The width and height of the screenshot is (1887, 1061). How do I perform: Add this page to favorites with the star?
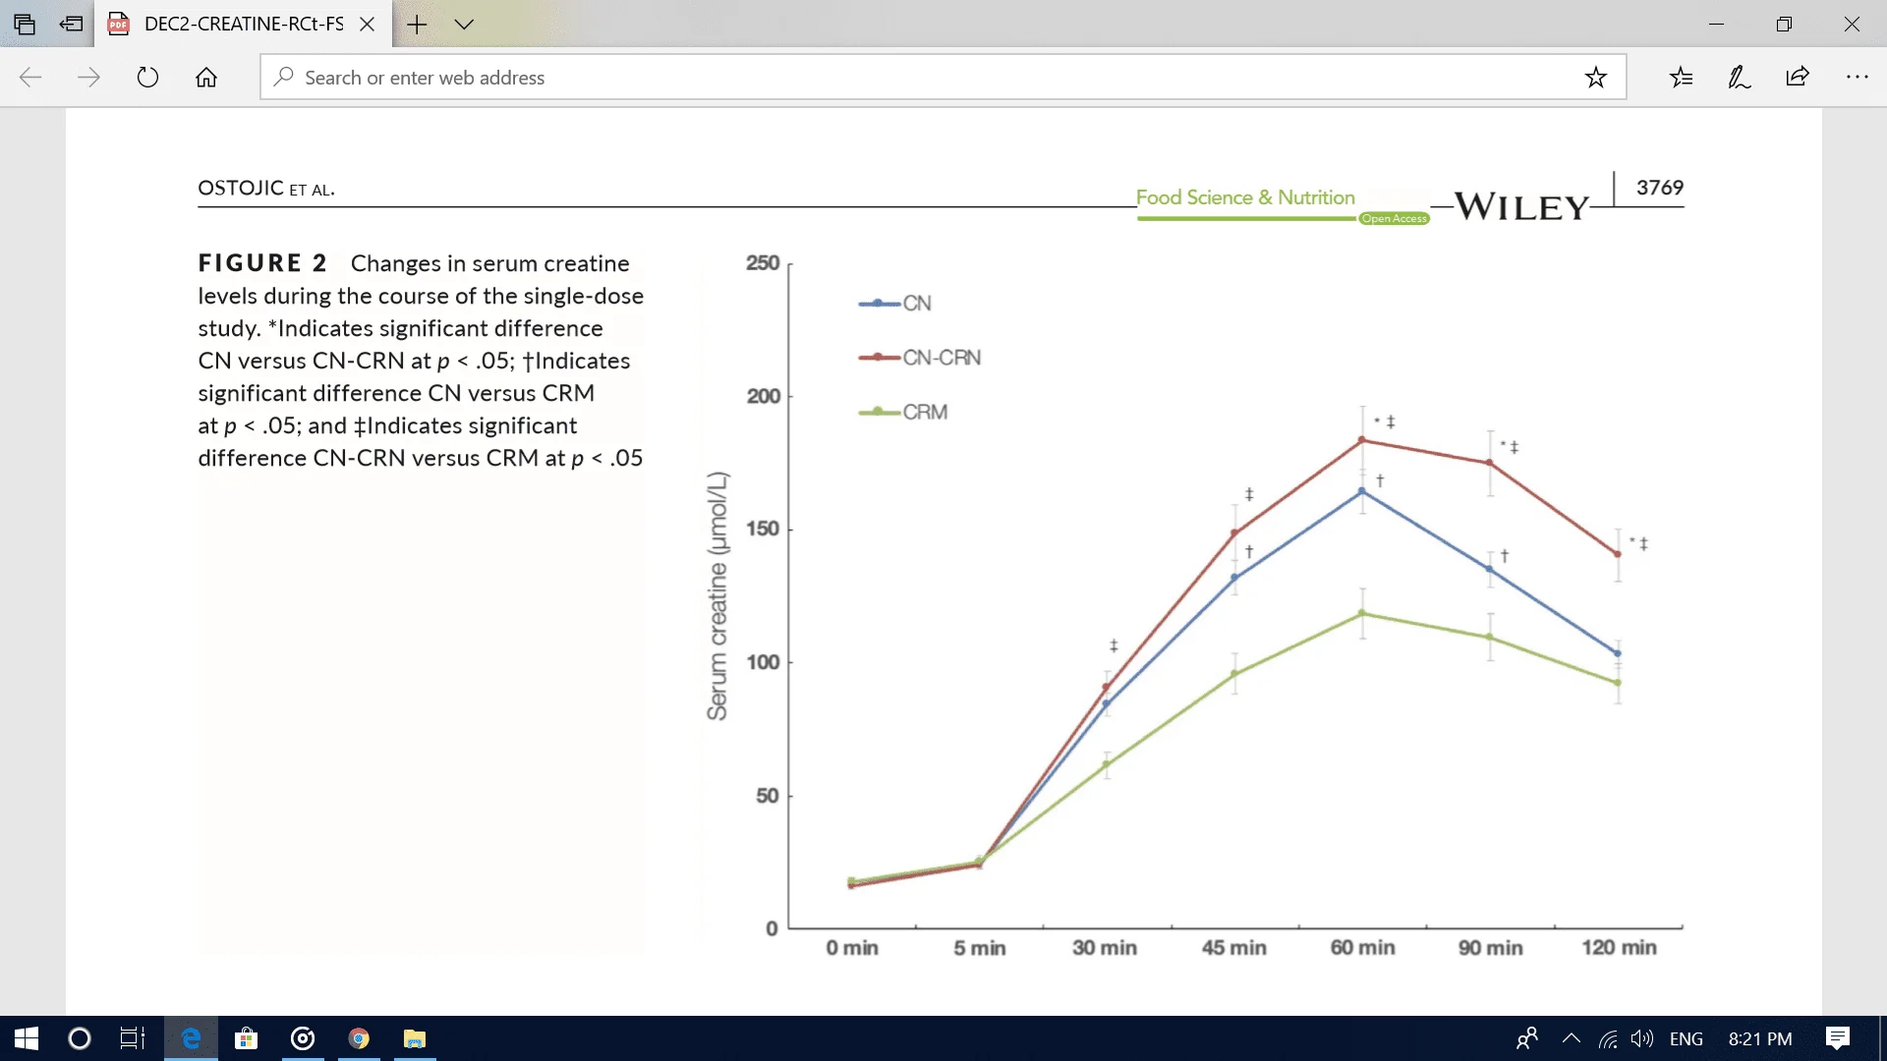[x=1596, y=77]
